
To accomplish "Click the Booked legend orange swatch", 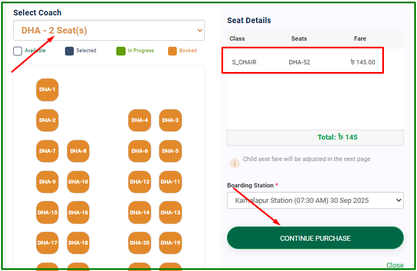I will 172,51.
